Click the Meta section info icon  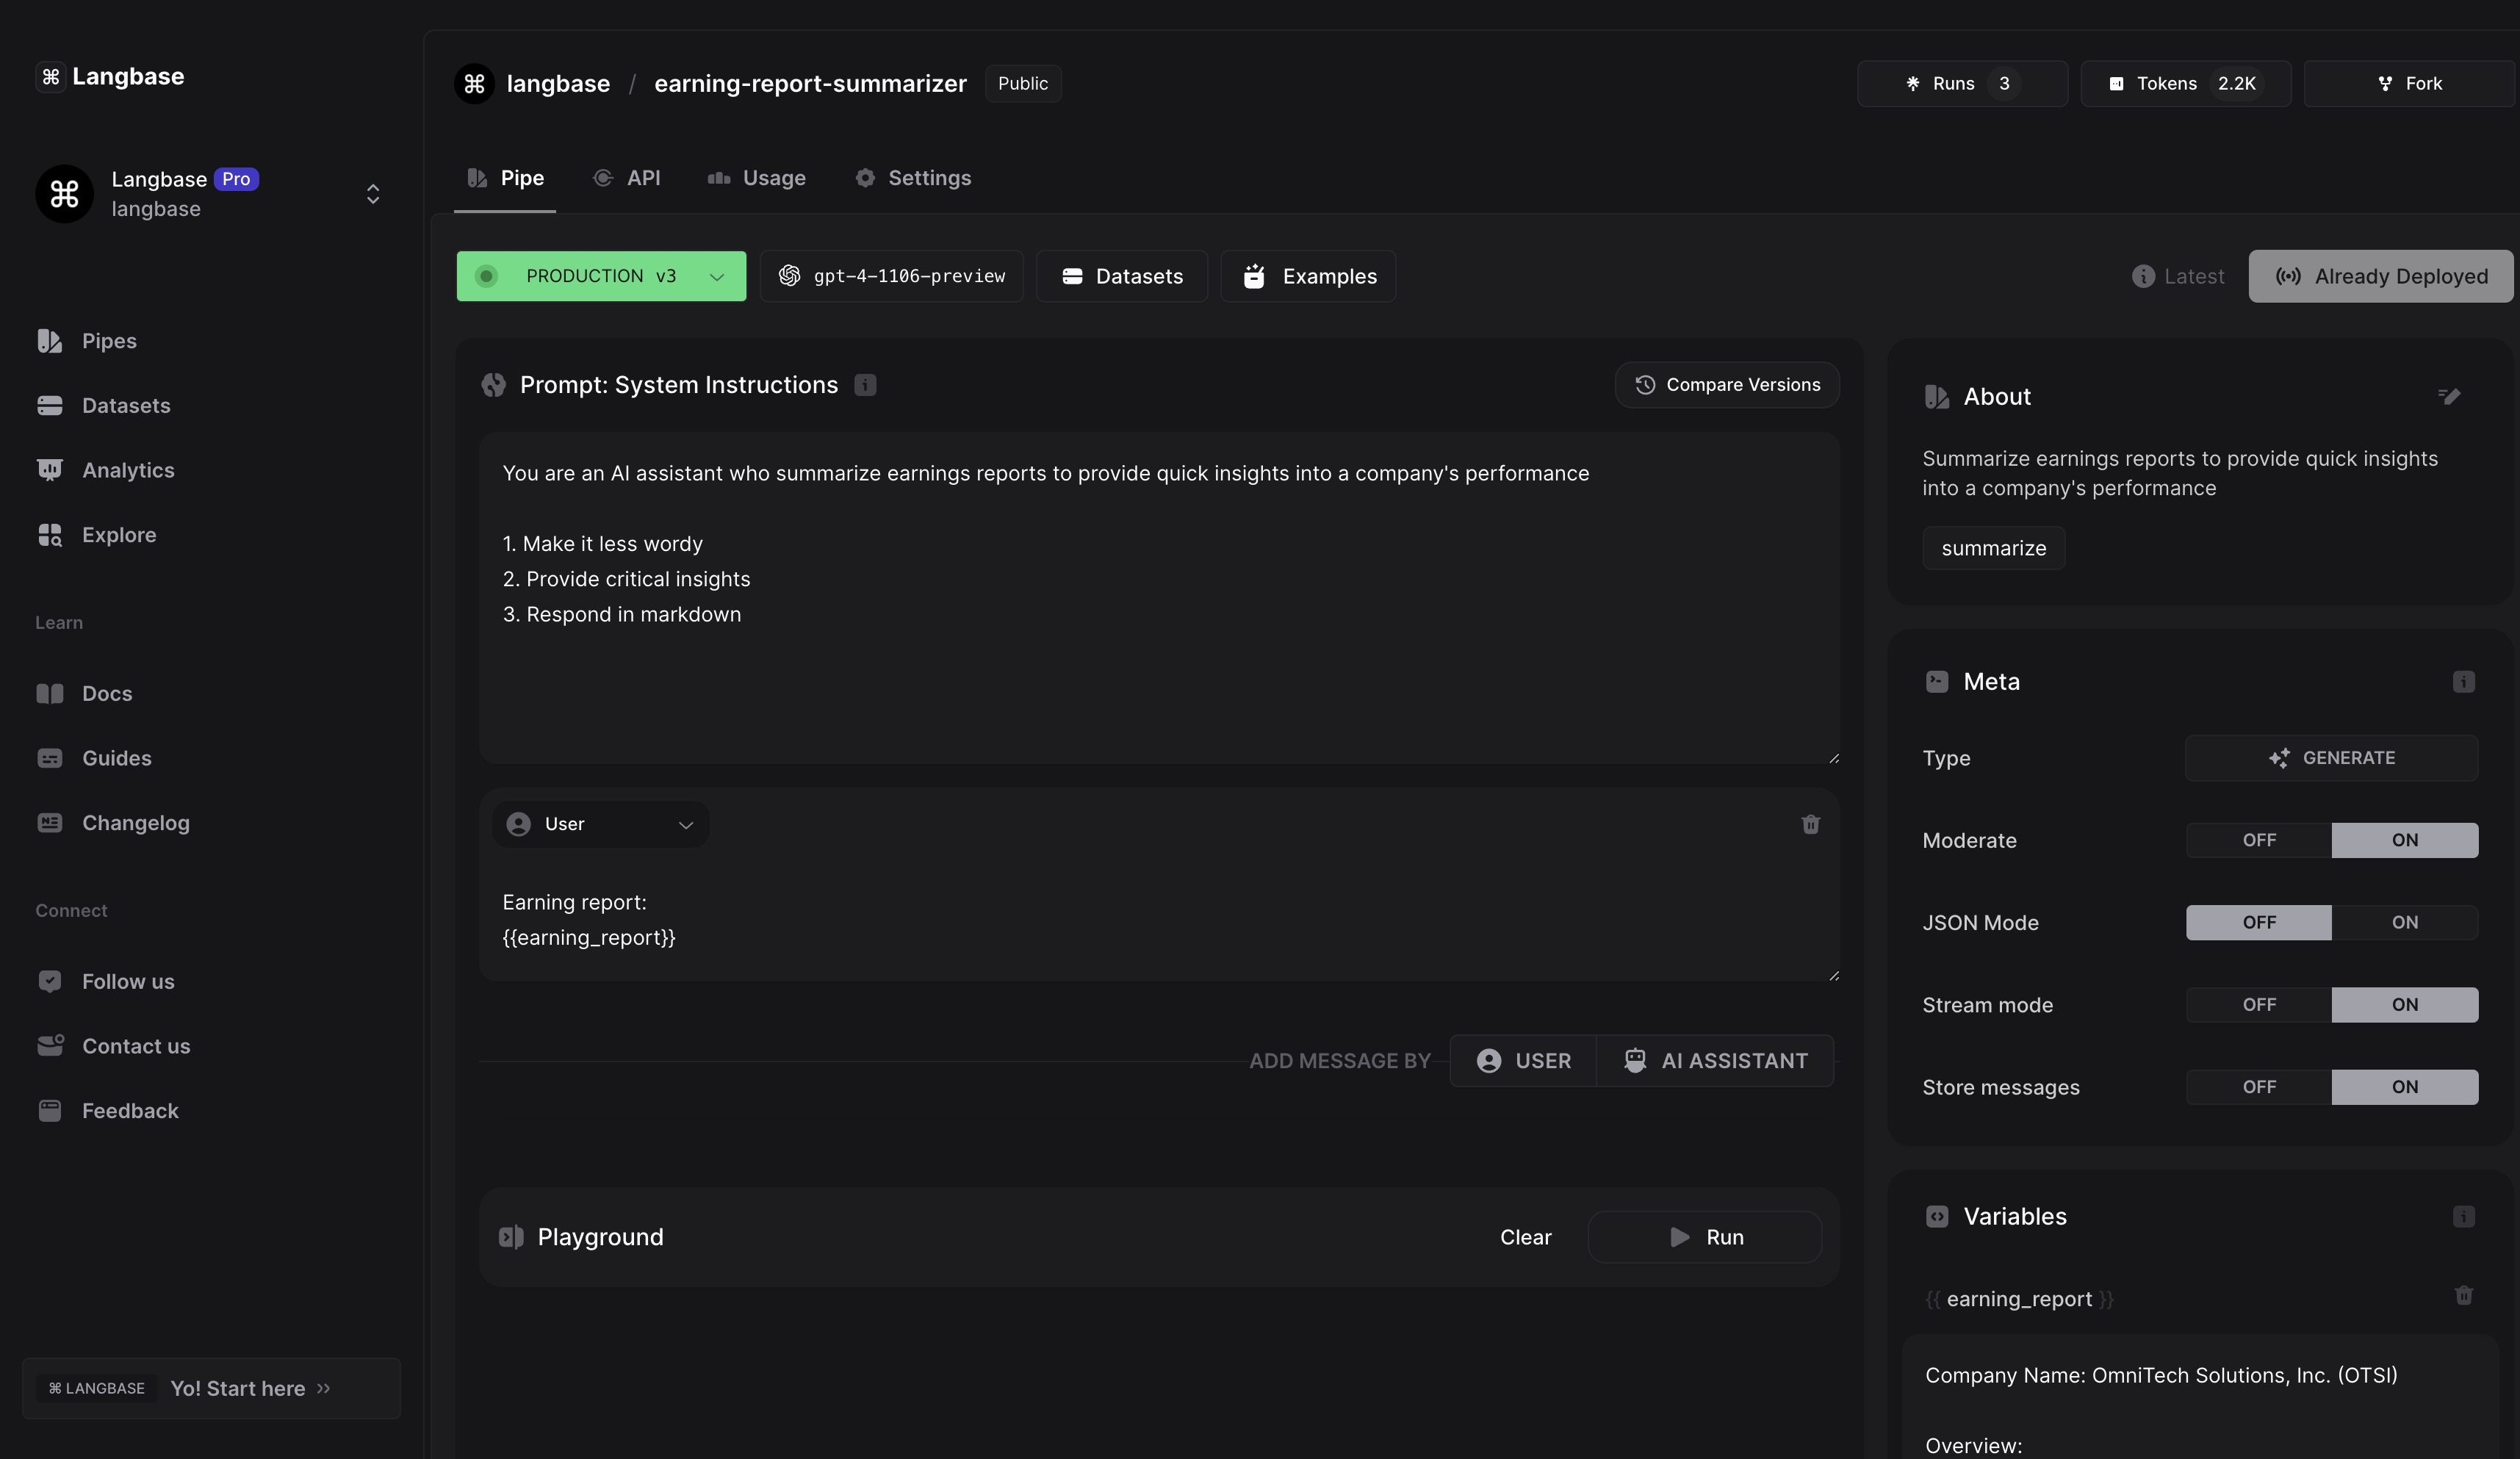coord(2463,682)
